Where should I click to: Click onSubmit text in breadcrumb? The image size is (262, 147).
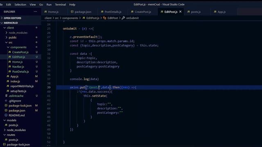pyautogui.click(x=132, y=18)
